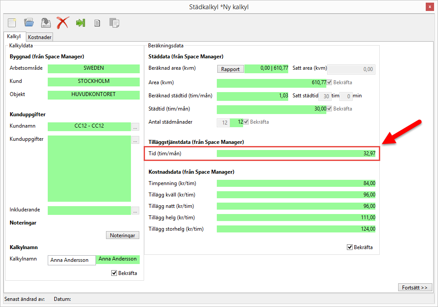Create a new kalkyl with the blank-page icon
The width and height of the screenshot is (438, 307).
[12, 23]
